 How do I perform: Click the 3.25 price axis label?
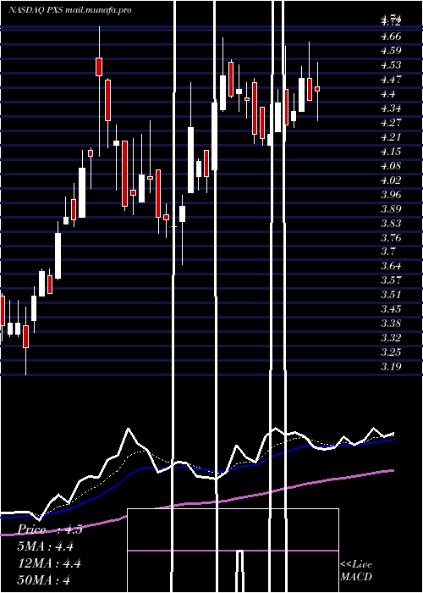pos(391,352)
